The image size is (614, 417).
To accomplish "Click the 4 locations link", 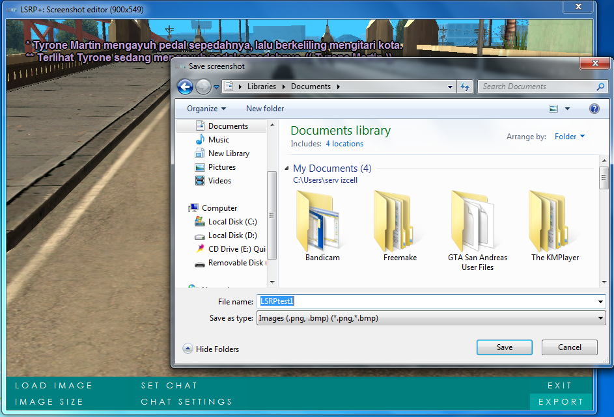I will 344,144.
